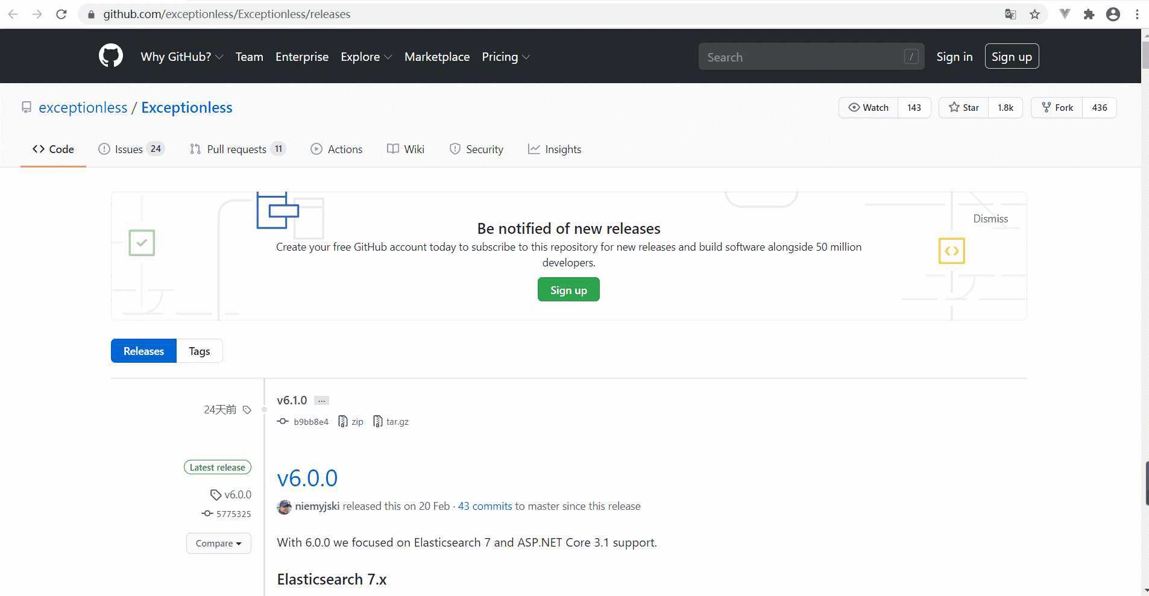Viewport: 1149px width, 596px height.
Task: Open the v6.0.0 tag in sidebar
Action: point(231,495)
